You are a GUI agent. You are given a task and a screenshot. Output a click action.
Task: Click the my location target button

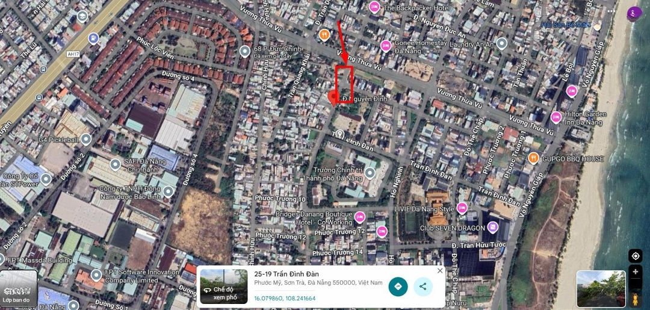(635, 256)
